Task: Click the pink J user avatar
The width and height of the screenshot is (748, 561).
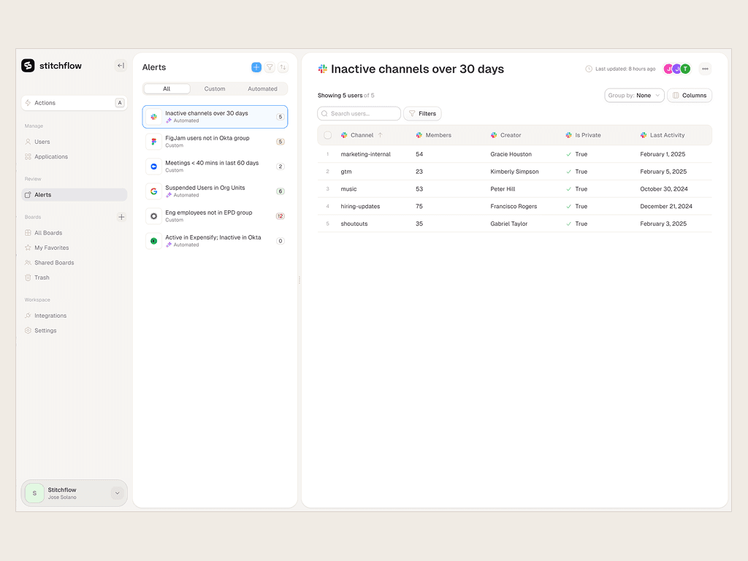Action: [x=669, y=69]
